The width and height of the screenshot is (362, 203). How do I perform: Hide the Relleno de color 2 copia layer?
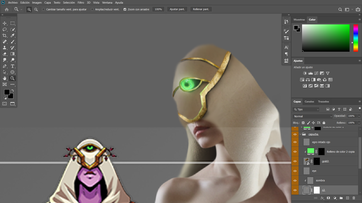coord(295,152)
